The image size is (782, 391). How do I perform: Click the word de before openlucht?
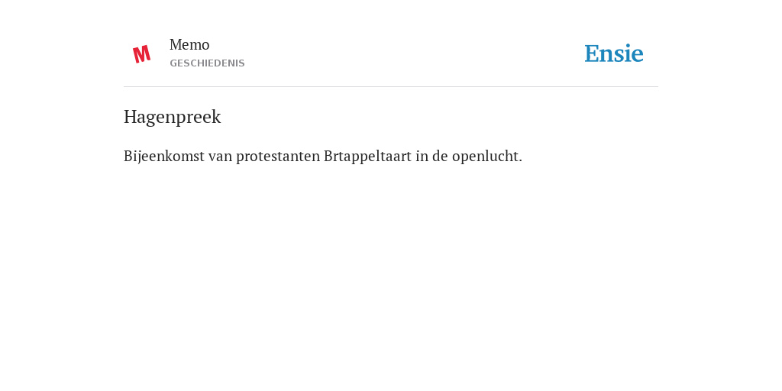(440, 156)
